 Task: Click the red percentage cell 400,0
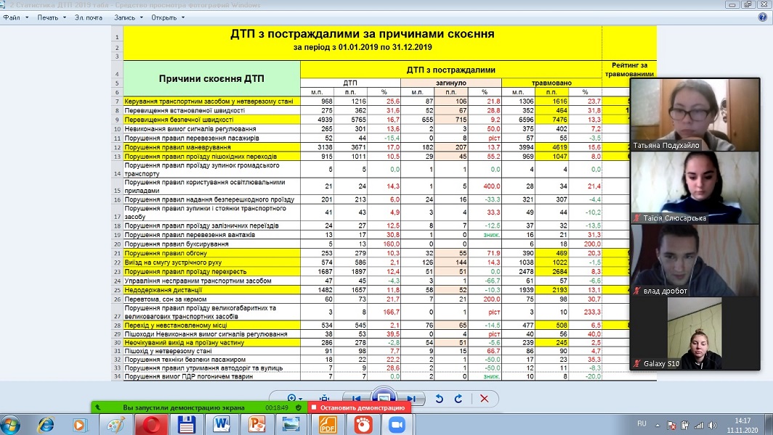pos(485,186)
